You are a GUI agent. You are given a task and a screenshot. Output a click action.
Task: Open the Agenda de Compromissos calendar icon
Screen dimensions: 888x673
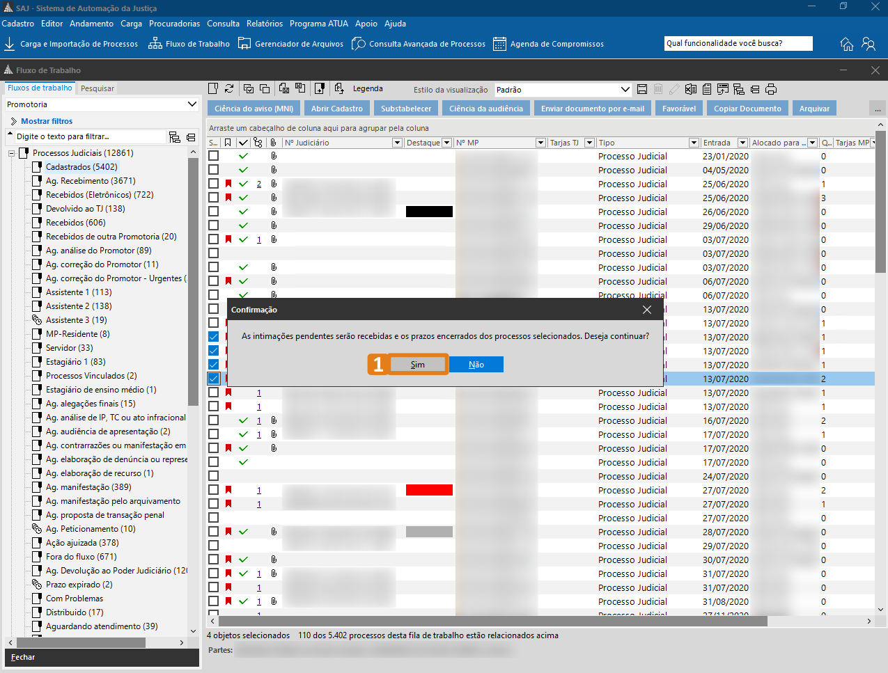pos(499,44)
